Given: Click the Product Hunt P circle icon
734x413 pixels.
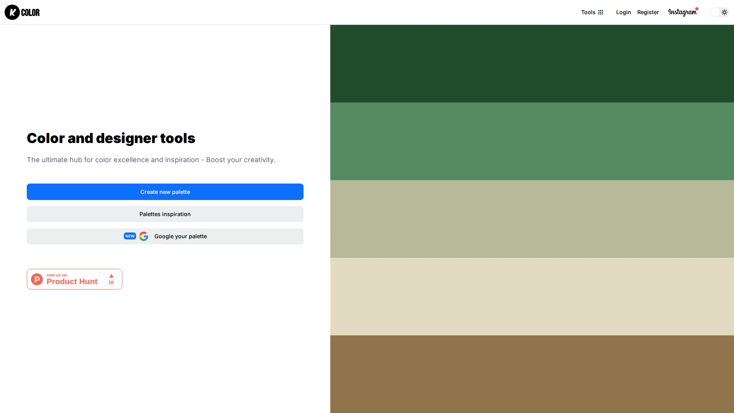Looking at the screenshot, I should (37, 279).
